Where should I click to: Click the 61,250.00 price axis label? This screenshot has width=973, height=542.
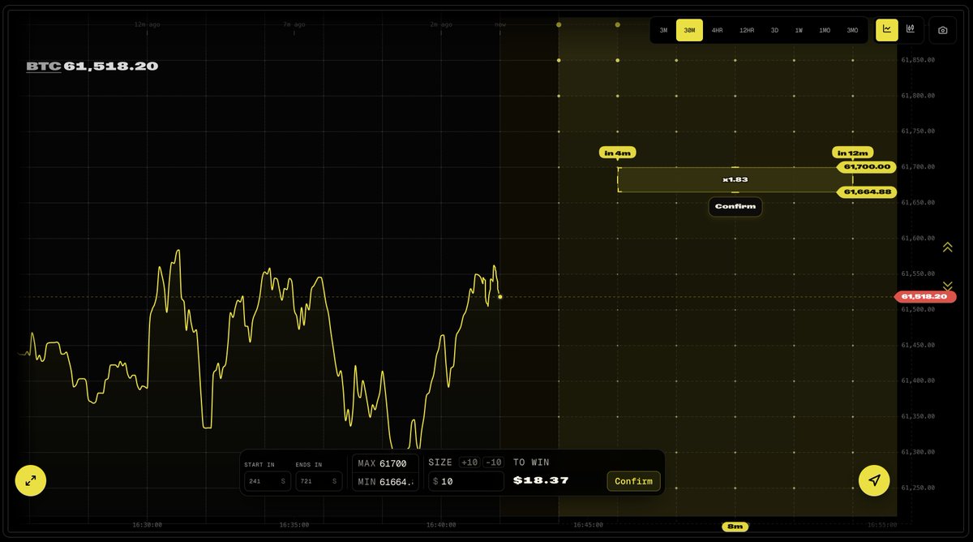click(x=918, y=488)
